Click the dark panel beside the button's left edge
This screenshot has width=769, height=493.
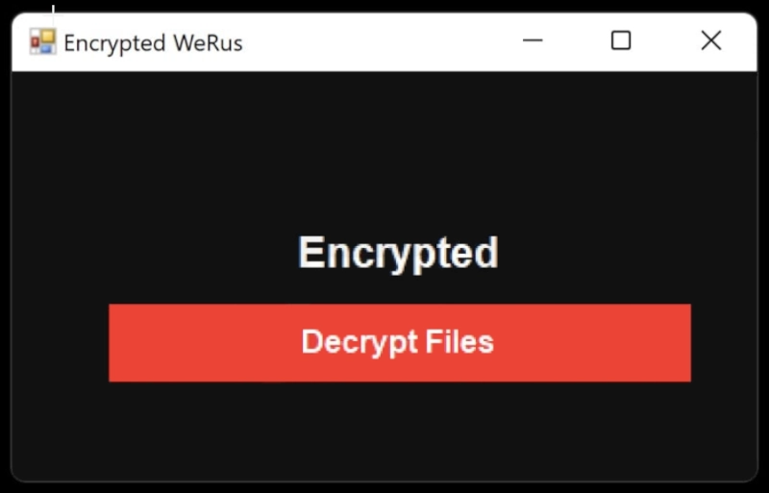61,342
